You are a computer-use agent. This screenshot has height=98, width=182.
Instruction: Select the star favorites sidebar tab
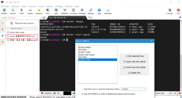3,23
